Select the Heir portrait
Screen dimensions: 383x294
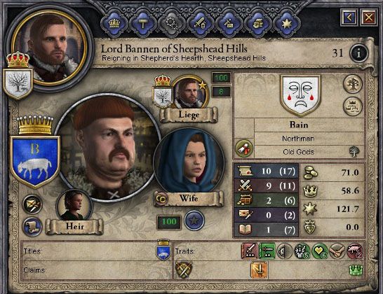tap(74, 205)
